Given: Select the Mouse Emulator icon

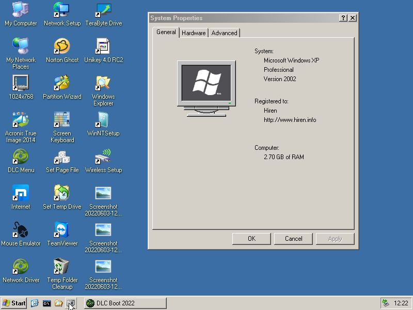Looking at the screenshot, I should click(x=21, y=234).
